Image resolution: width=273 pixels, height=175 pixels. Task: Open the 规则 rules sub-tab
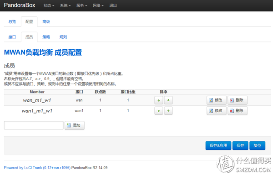coord(63,37)
